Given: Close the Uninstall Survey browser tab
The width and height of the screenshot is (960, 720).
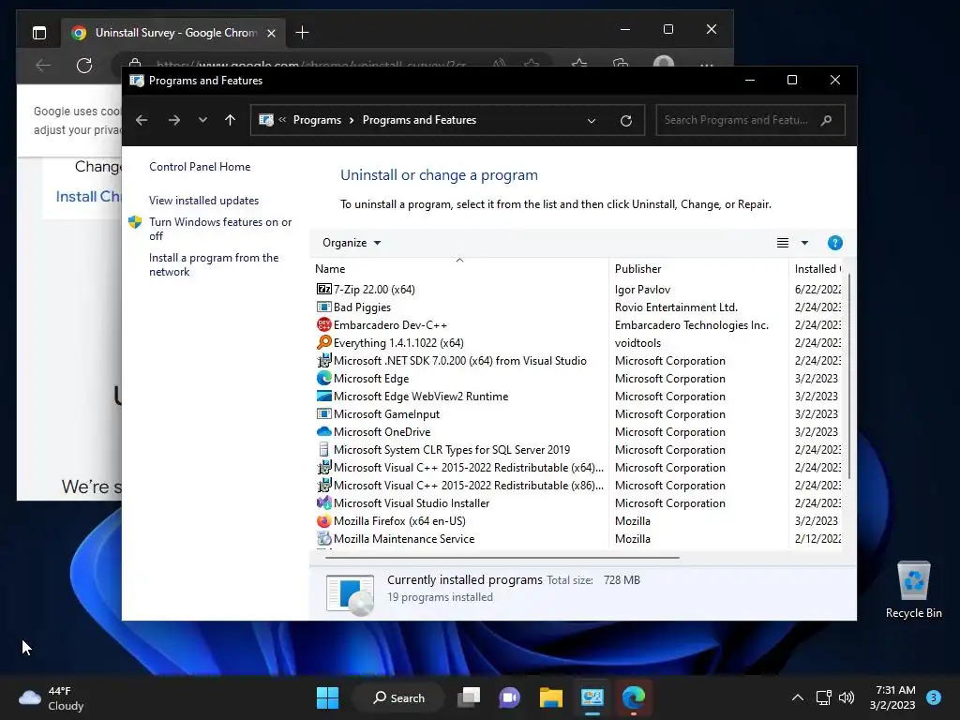Looking at the screenshot, I should coord(271,33).
